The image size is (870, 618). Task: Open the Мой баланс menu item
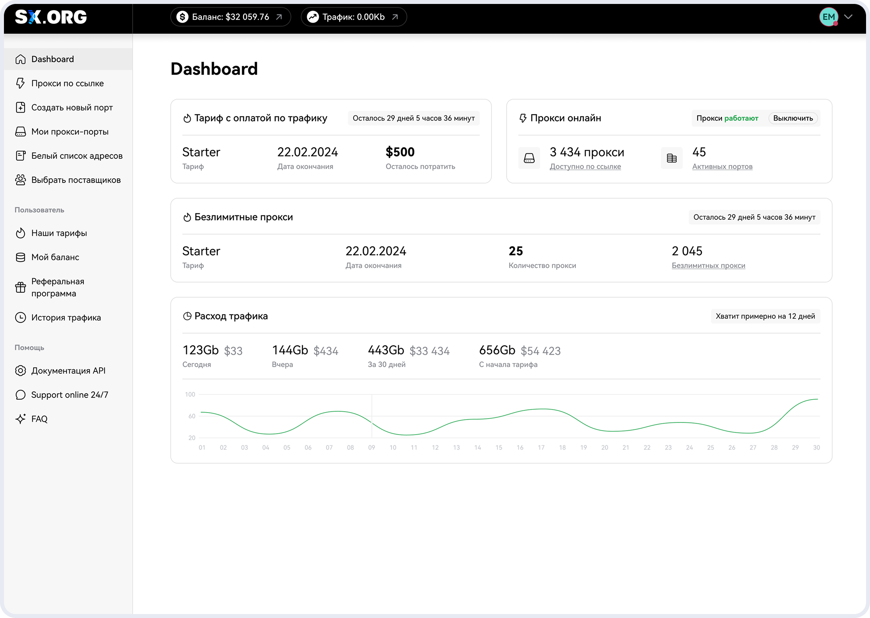click(55, 257)
